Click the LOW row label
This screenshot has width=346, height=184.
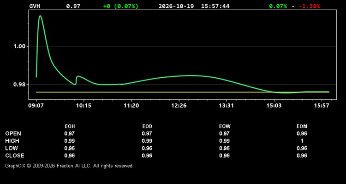point(12,148)
